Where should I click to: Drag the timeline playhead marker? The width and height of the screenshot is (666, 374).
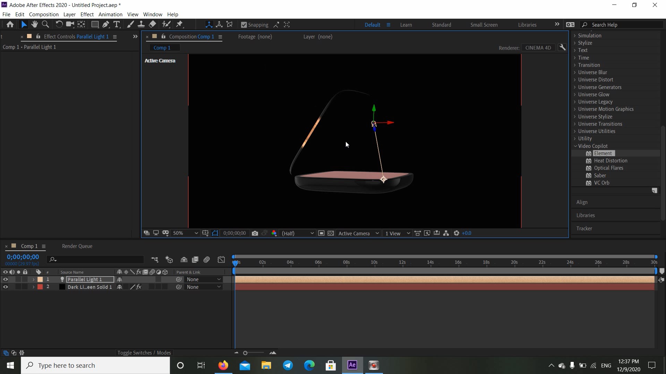(x=235, y=262)
